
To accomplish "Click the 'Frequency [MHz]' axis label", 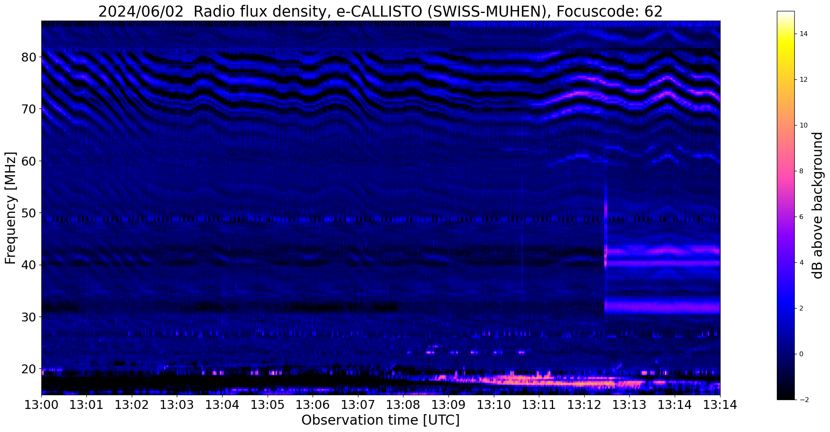I will 11,208.
